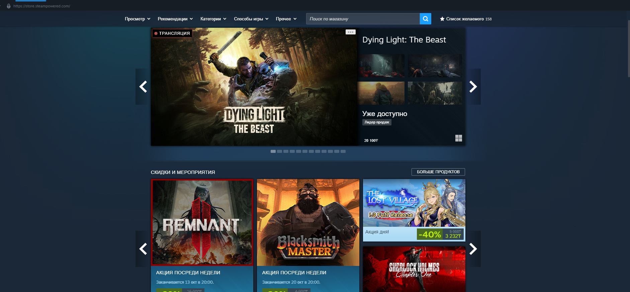Click the Поиск по магазину search field
The height and width of the screenshot is (292, 630).
[363, 19]
